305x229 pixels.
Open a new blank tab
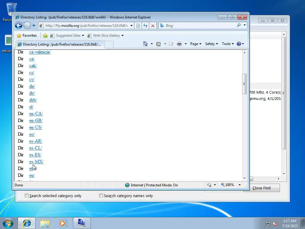[109, 44]
